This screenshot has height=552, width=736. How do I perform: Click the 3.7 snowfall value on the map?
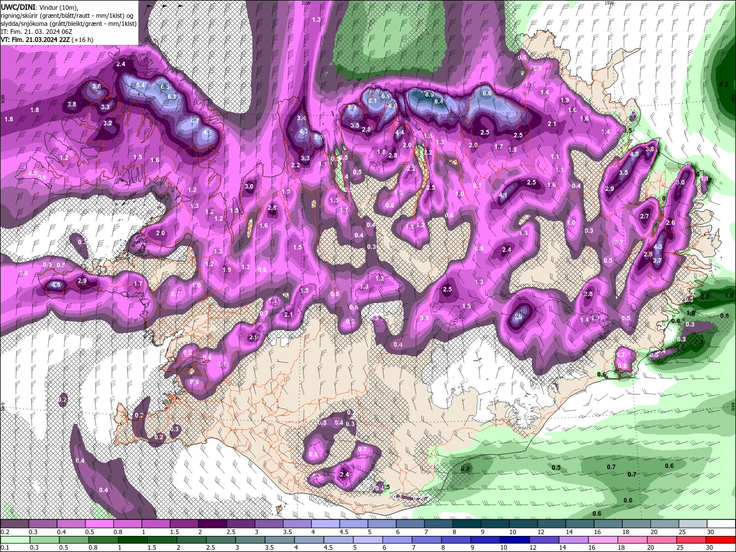tap(658, 260)
